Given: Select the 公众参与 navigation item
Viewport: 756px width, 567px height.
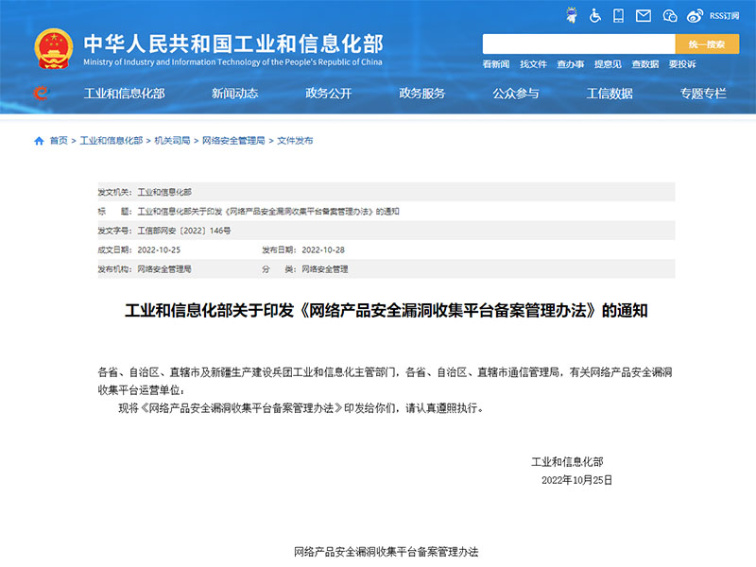Looking at the screenshot, I should [x=513, y=94].
